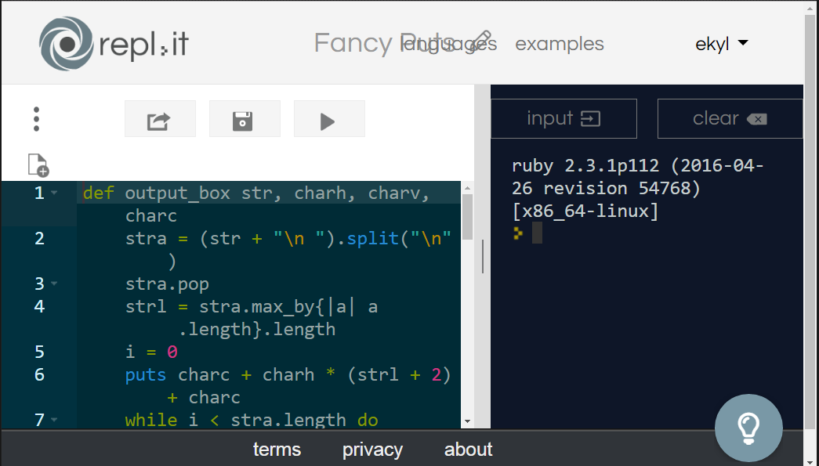Click 'def output_box' code text

coord(157,193)
